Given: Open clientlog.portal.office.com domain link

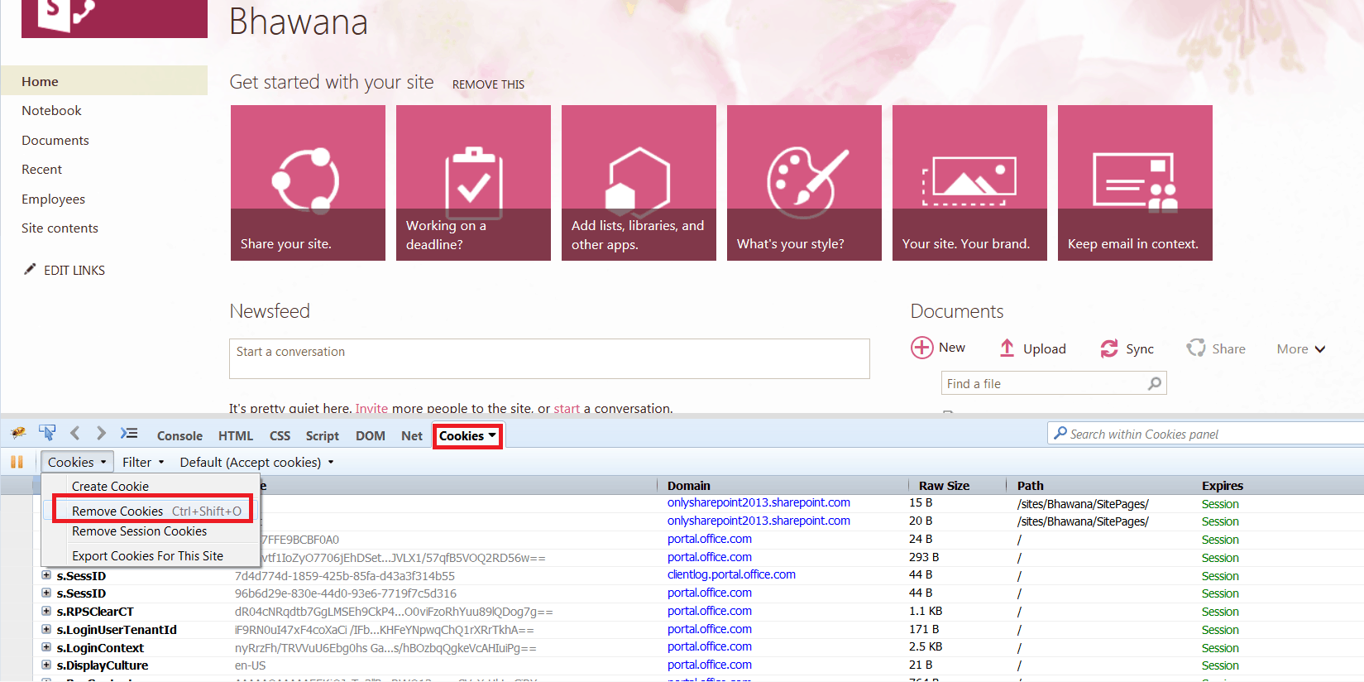Looking at the screenshot, I should 731,574.
